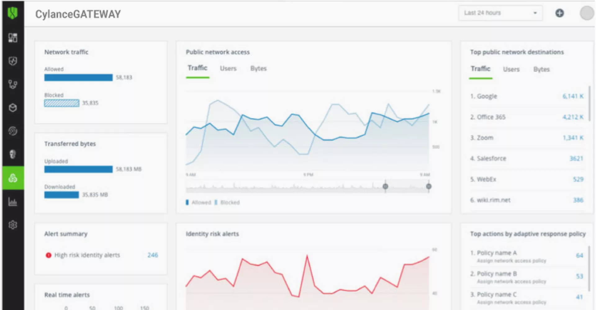This screenshot has height=310, width=596.
Task: Toggle the Allowed legend in traffic chart
Action: (199, 202)
